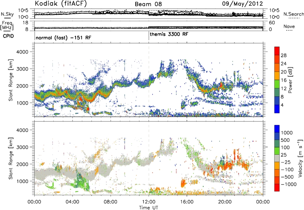The height and width of the screenshot is (210, 304).
Task: Pick the light green 12–16 dB Power segment
Action: [x=277, y=84]
